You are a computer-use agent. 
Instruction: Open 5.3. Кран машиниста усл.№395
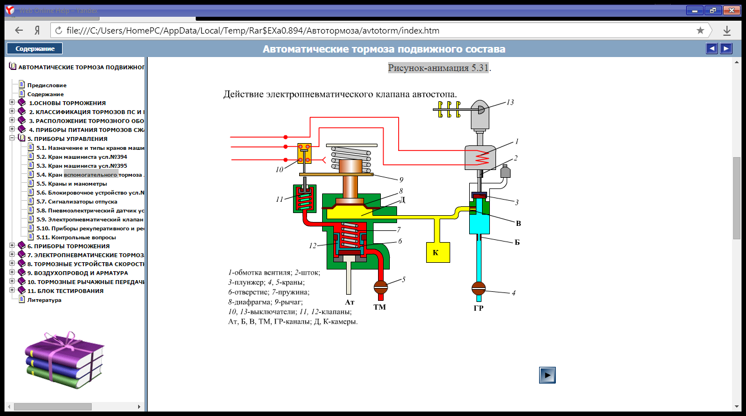coord(82,166)
